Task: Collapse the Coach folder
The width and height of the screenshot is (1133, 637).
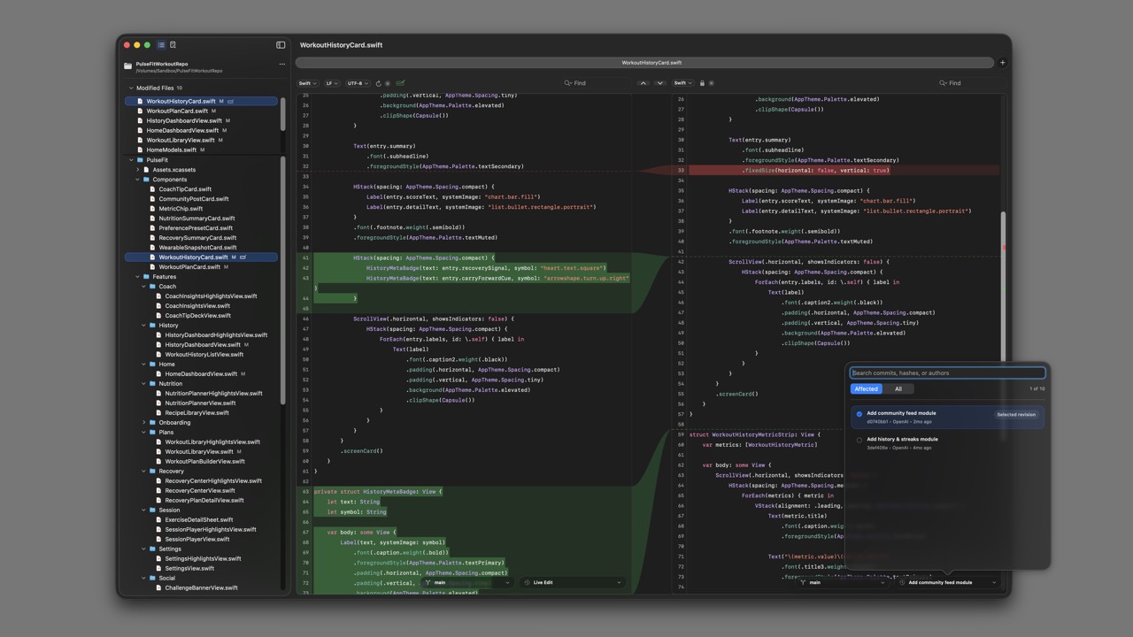Action: click(x=143, y=287)
